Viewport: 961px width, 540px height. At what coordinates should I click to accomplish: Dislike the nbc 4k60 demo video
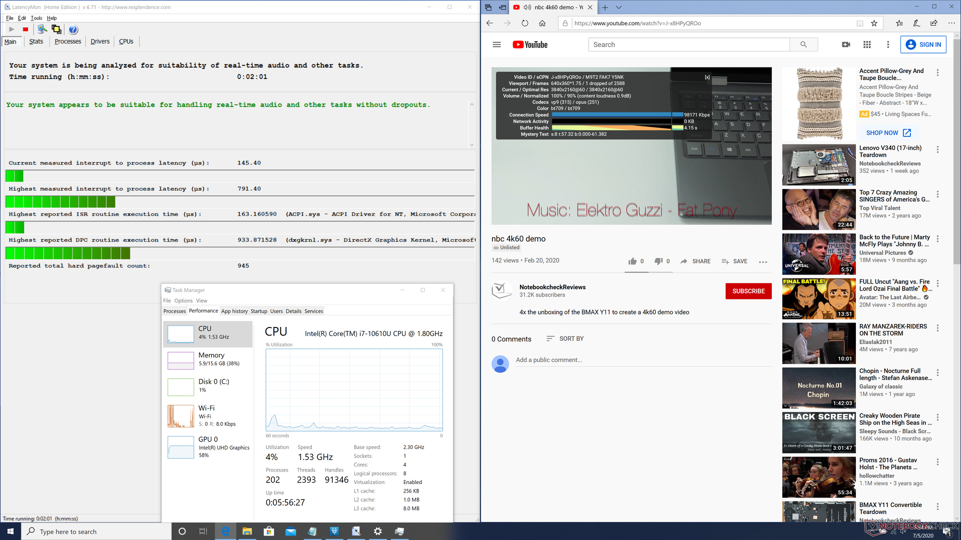(659, 261)
